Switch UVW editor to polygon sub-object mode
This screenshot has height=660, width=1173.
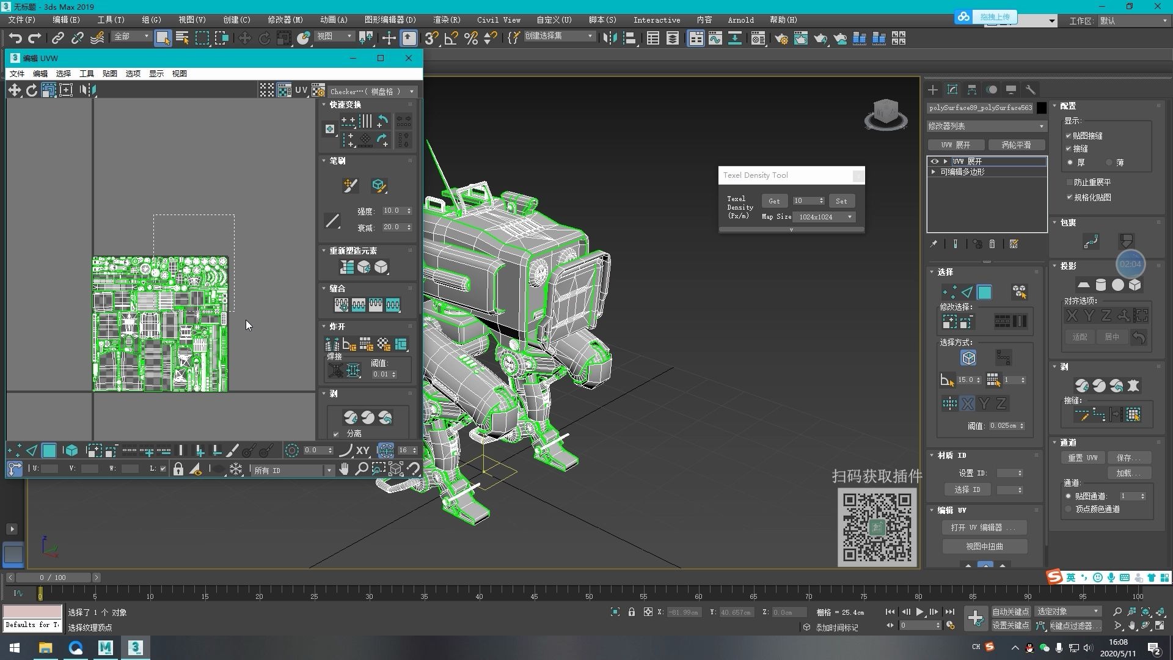(x=49, y=451)
